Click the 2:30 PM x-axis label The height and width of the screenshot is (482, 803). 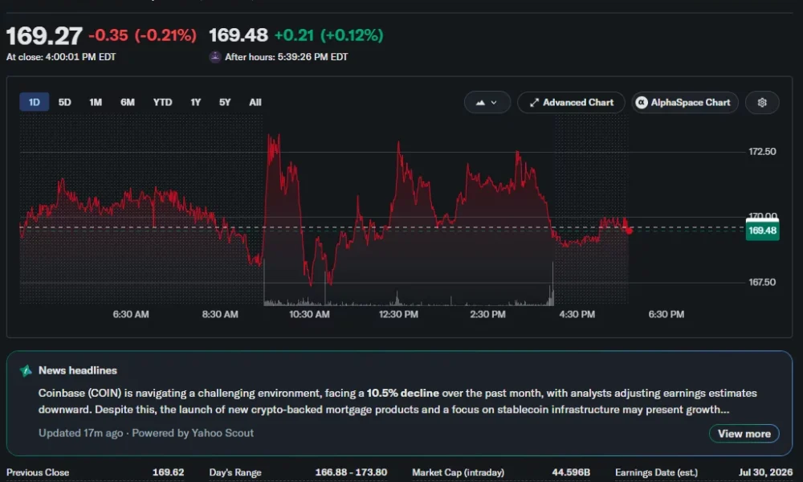pyautogui.click(x=487, y=314)
